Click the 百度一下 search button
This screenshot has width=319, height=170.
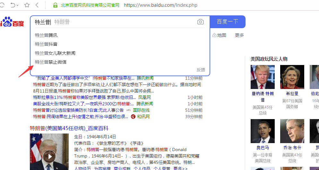[228, 22]
